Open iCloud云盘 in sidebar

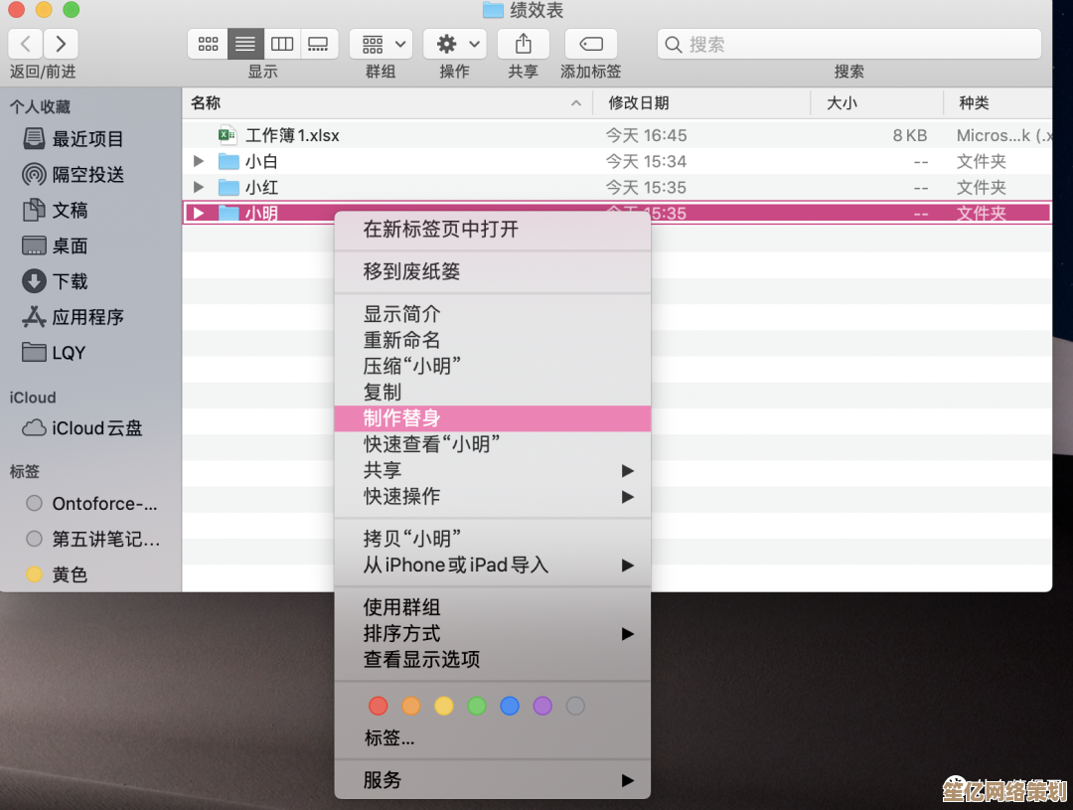96,428
